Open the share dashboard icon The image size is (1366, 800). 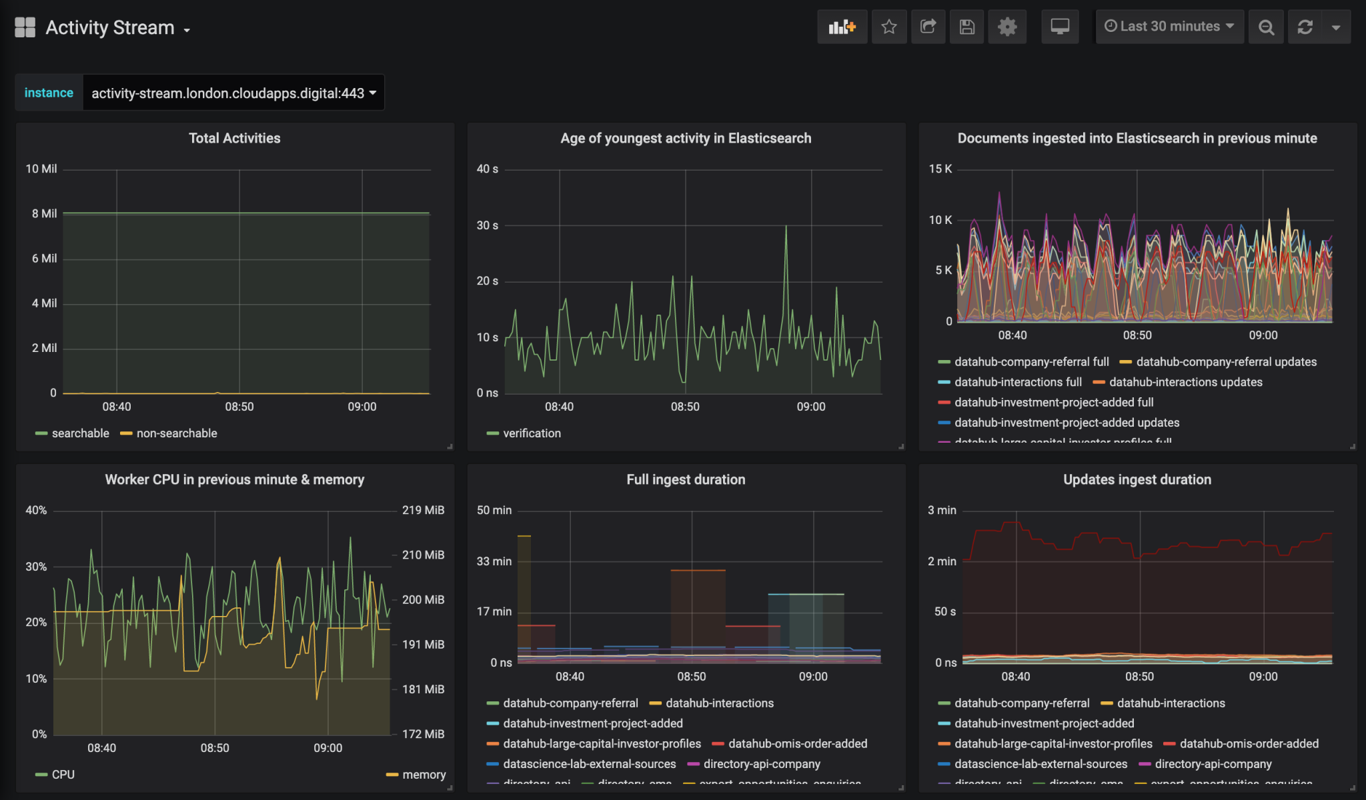[928, 27]
